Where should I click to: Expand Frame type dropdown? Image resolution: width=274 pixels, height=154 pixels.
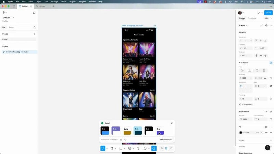click(x=247, y=25)
